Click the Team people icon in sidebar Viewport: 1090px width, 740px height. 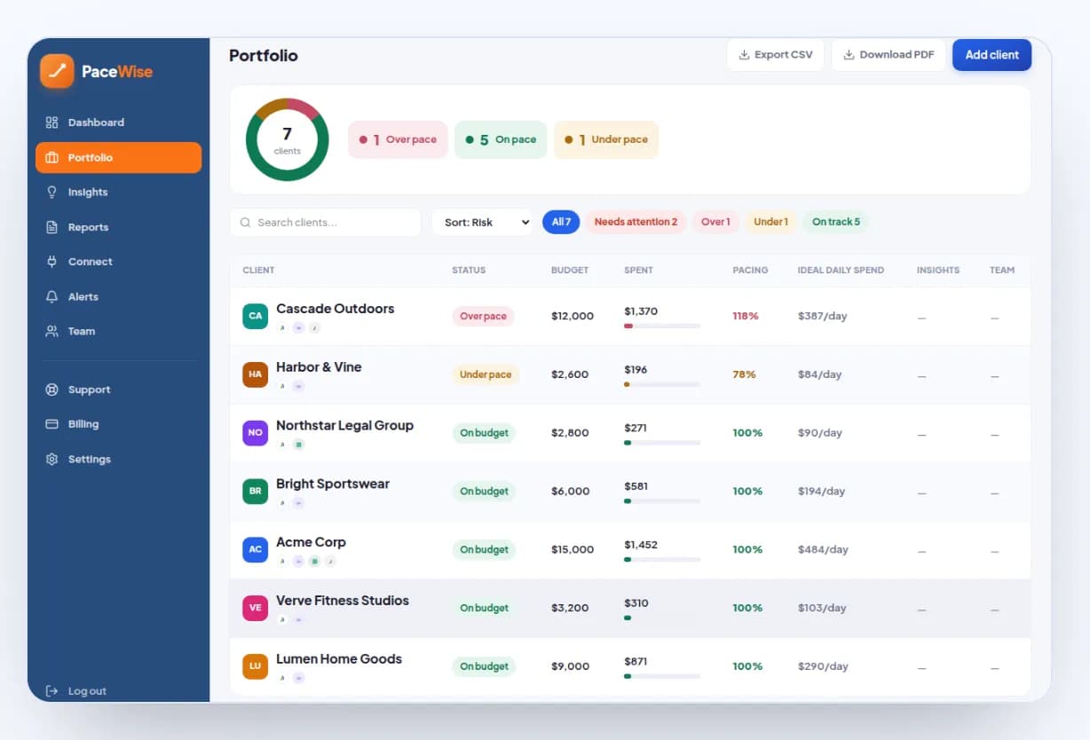51,331
